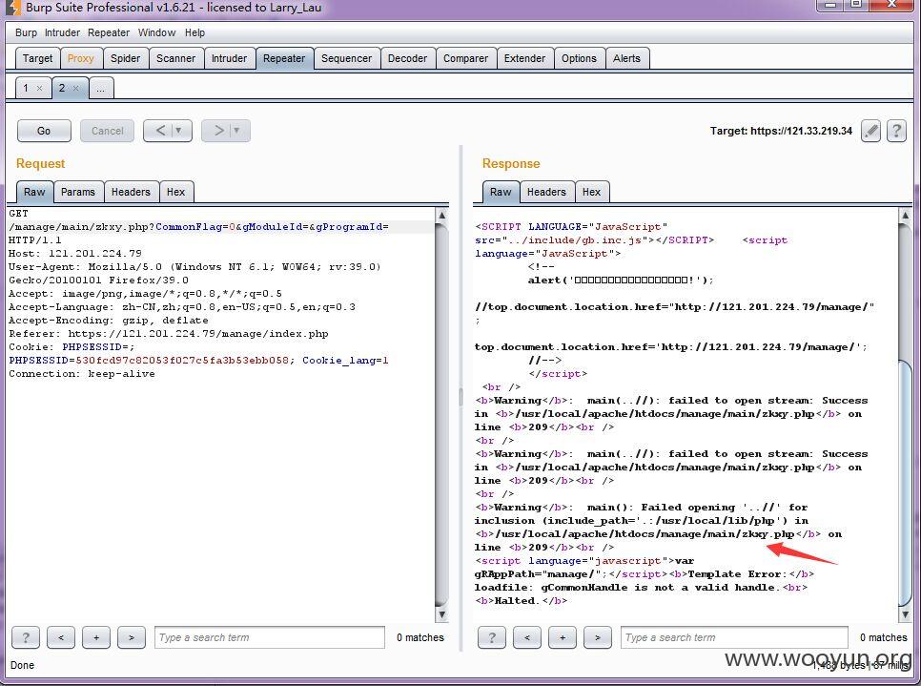
Task: Open the history back dropdown arrow
Action: 179,131
